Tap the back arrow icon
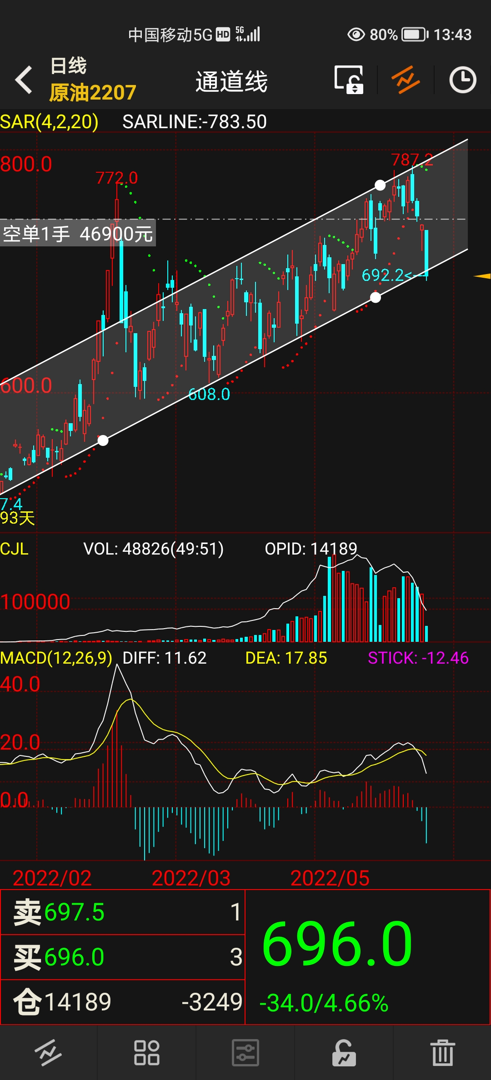 coord(24,80)
